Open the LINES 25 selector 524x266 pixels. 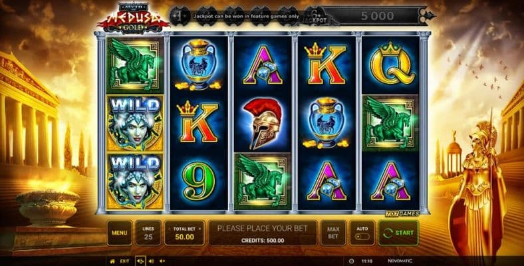[x=148, y=233]
